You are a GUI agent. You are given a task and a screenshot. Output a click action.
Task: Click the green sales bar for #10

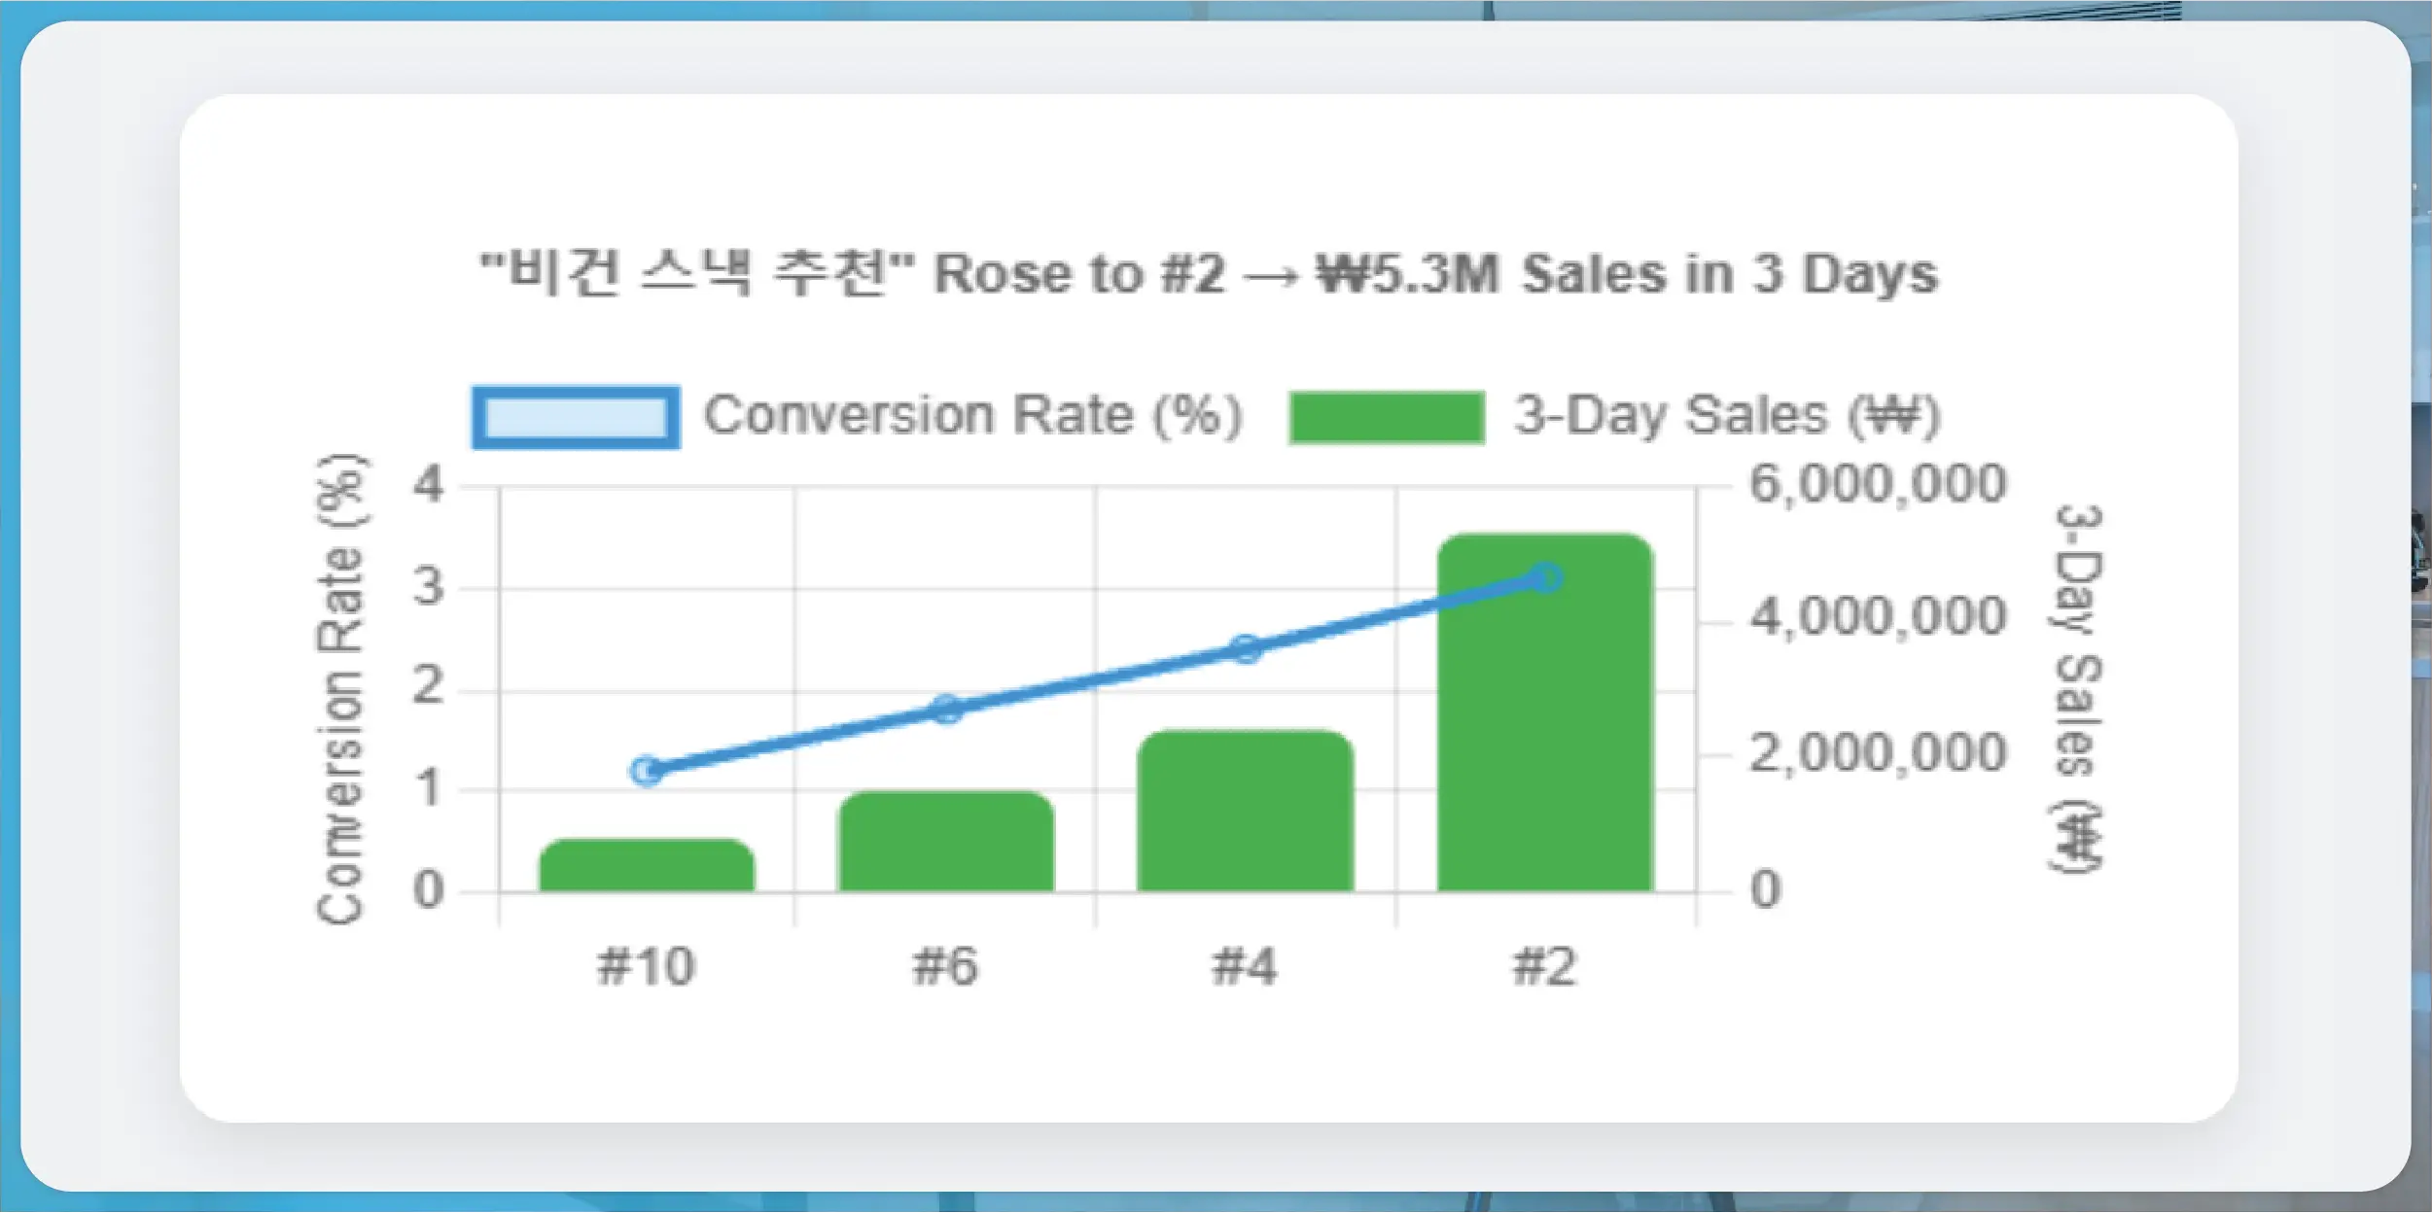(647, 865)
